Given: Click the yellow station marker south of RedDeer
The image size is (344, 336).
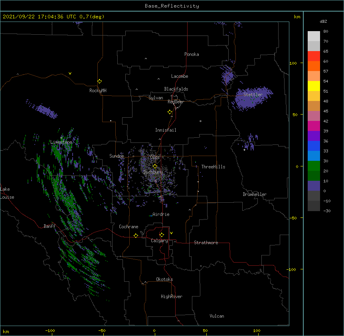Looking at the screenshot, I should pyautogui.click(x=170, y=112).
